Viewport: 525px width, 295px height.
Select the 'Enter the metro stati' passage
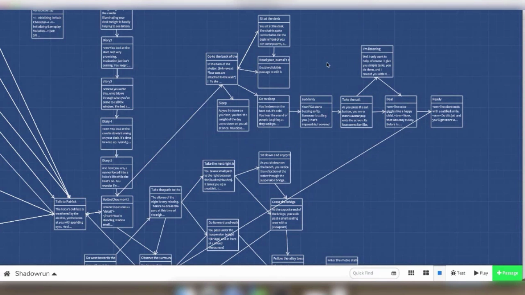(x=342, y=261)
